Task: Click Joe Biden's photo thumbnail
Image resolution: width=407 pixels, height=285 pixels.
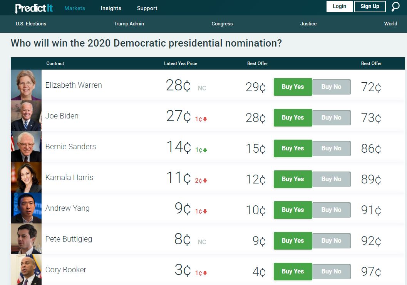Action: point(26,116)
